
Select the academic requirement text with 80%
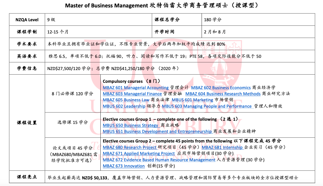pos(136,44)
